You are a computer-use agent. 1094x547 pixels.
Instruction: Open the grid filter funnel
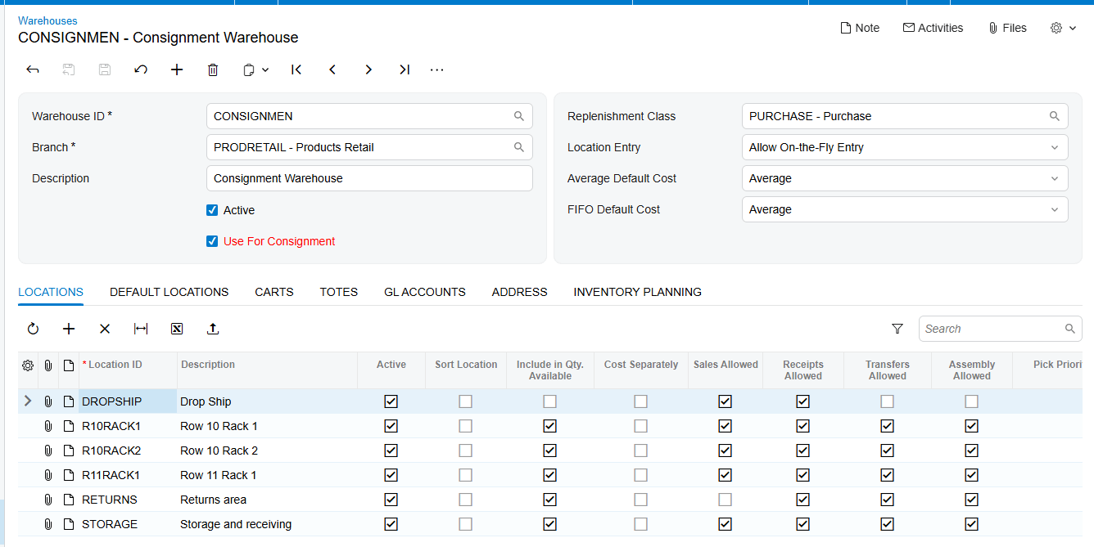pos(897,329)
